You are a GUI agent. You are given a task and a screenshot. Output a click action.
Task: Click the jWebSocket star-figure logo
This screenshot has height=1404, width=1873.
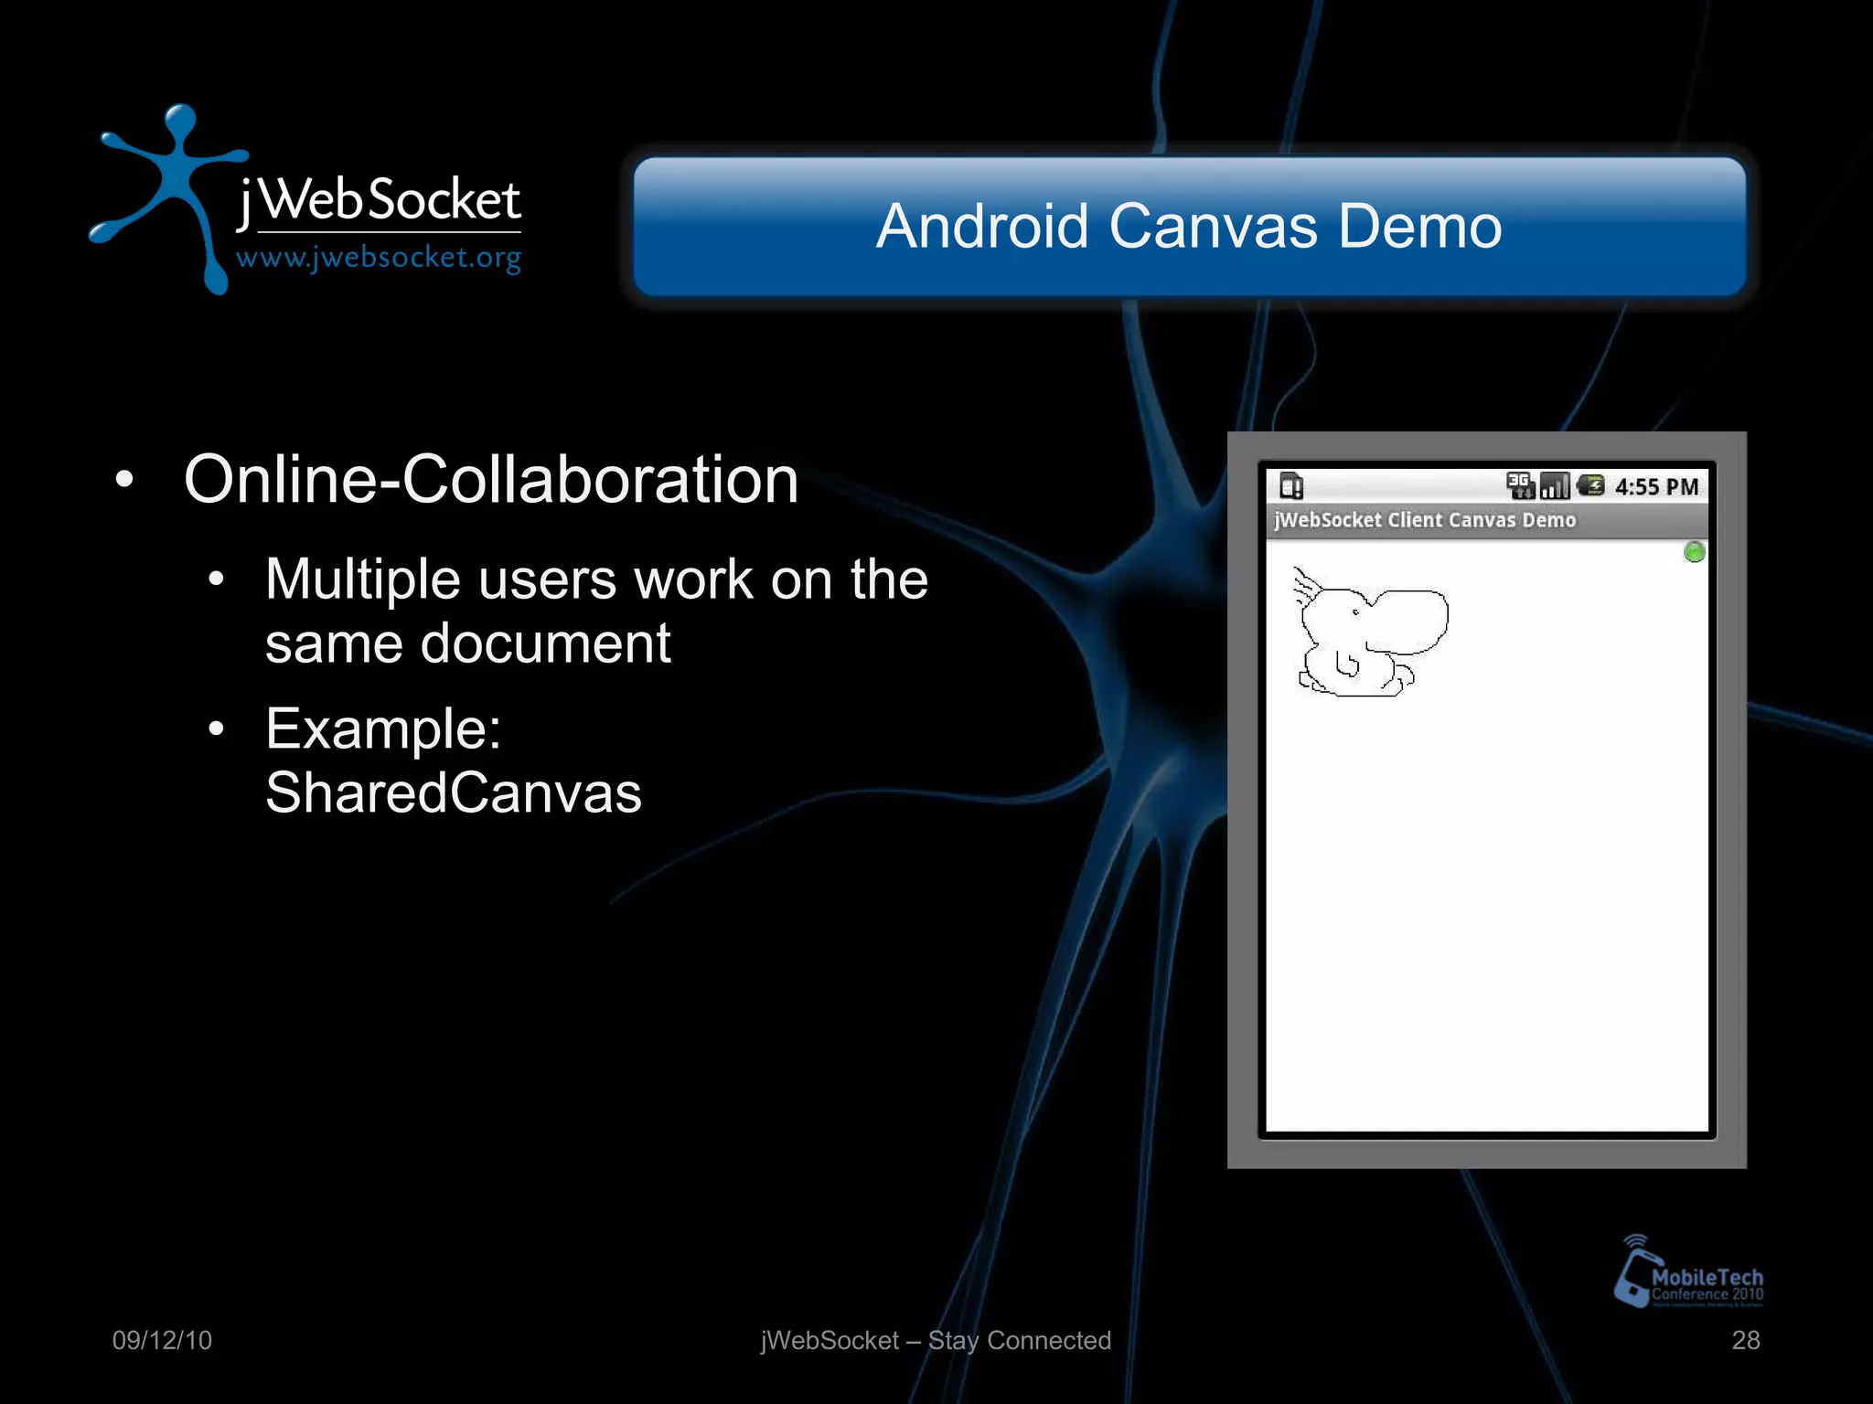click(169, 199)
